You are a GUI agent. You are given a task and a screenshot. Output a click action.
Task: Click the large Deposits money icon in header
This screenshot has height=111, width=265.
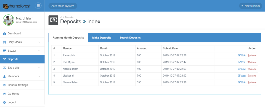[x=53, y=20]
